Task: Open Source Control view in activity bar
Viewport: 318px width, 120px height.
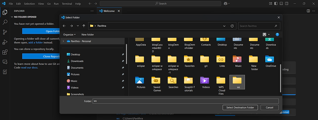Action: (x=5, y=32)
